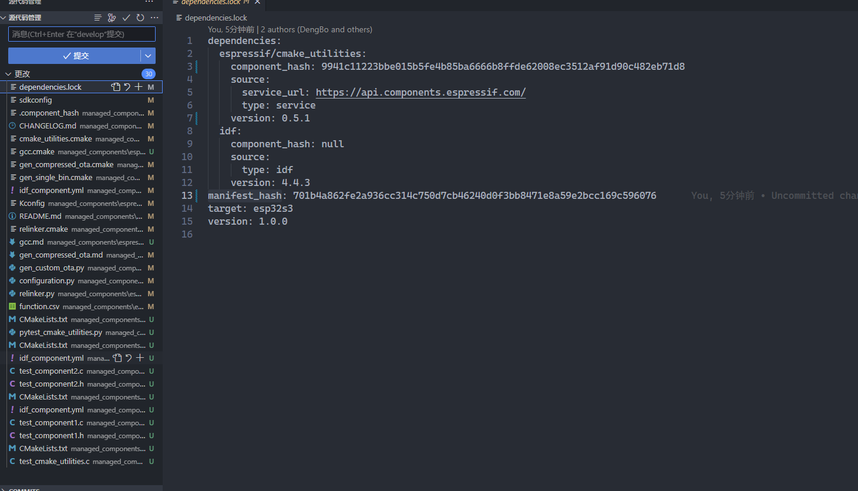858x491 pixels.
Task: Click the authors codelens above line 1
Action: point(290,29)
